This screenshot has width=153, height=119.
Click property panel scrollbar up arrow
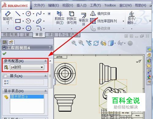coord(50,61)
